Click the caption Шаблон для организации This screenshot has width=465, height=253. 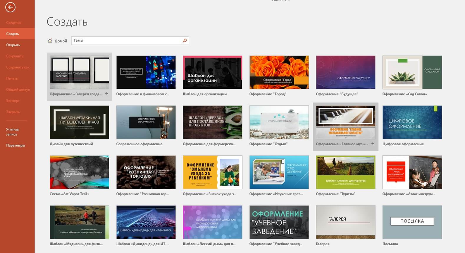(205, 94)
